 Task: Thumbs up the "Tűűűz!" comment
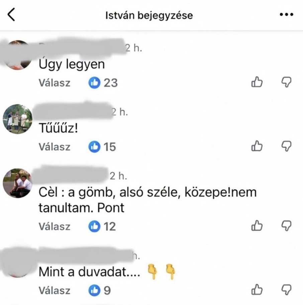[257, 146]
